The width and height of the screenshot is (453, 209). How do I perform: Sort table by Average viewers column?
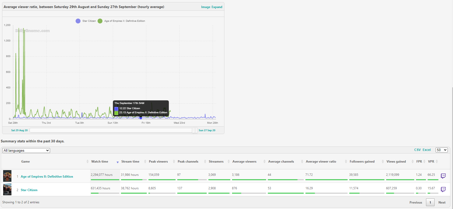[244, 162]
